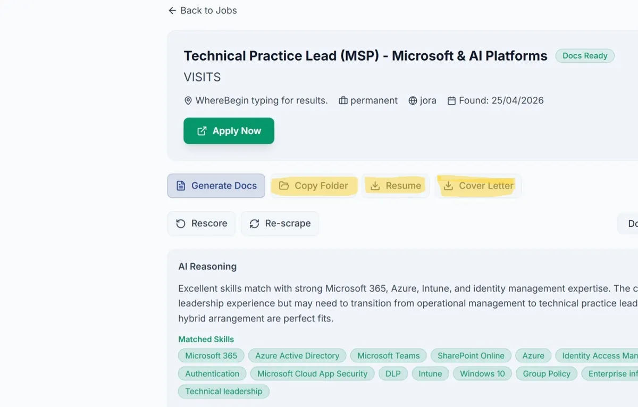Click the VISITS company name
Image resolution: width=638 pixels, height=407 pixels.
[x=202, y=77]
